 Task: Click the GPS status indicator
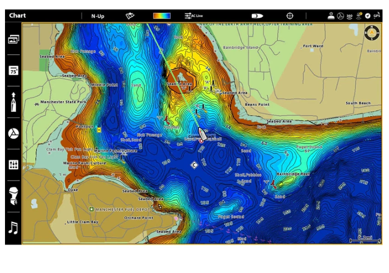click(x=377, y=16)
